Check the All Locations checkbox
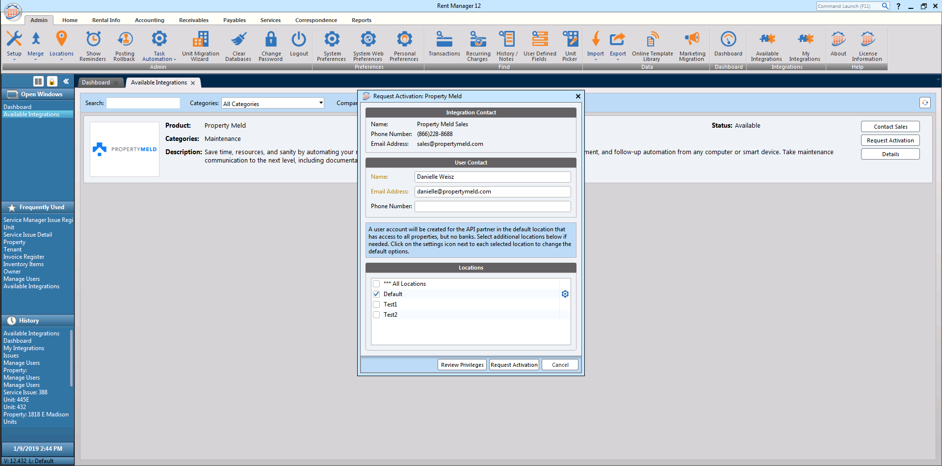 coord(376,284)
